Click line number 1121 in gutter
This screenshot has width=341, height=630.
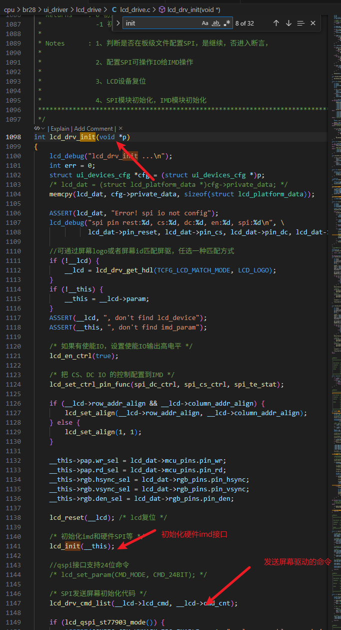[12, 356]
